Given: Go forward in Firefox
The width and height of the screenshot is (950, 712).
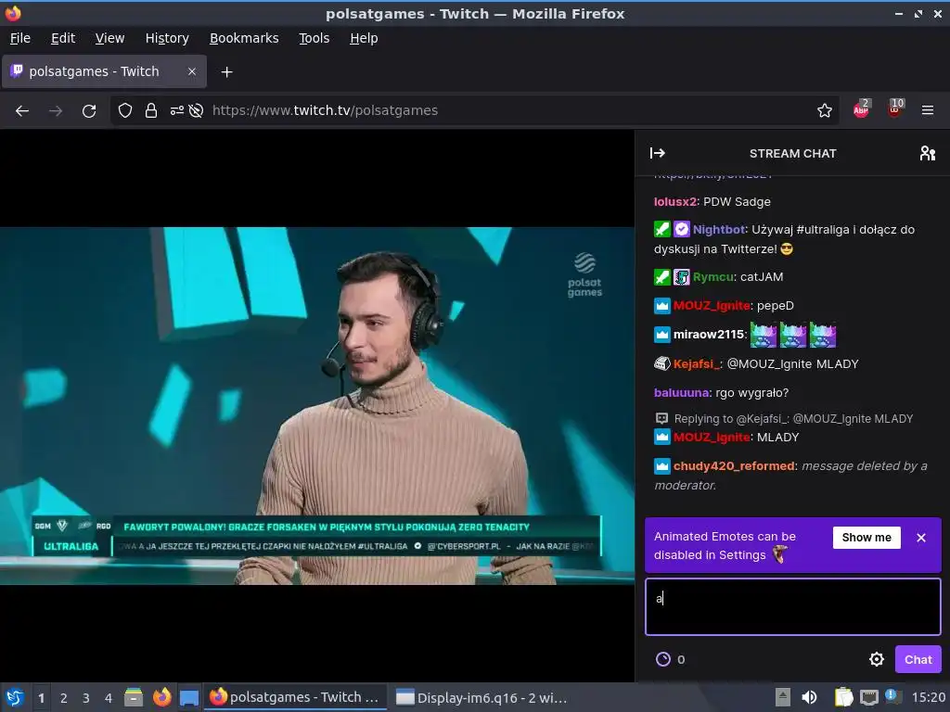Looking at the screenshot, I should [56, 111].
